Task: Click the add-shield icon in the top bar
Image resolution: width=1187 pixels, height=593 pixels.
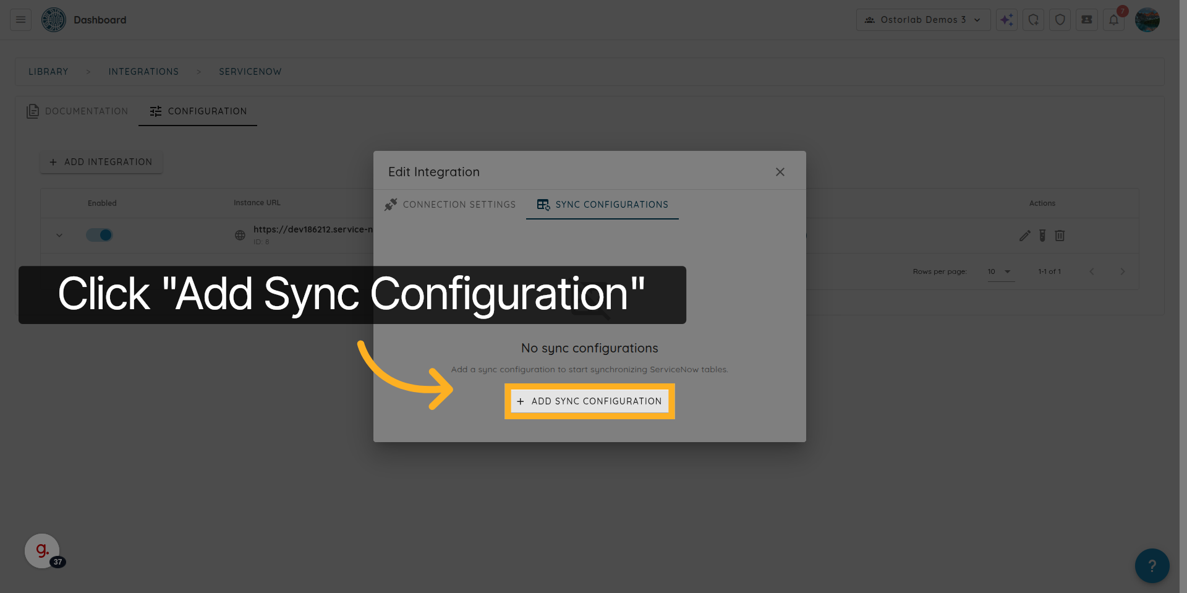Action: 1033,19
